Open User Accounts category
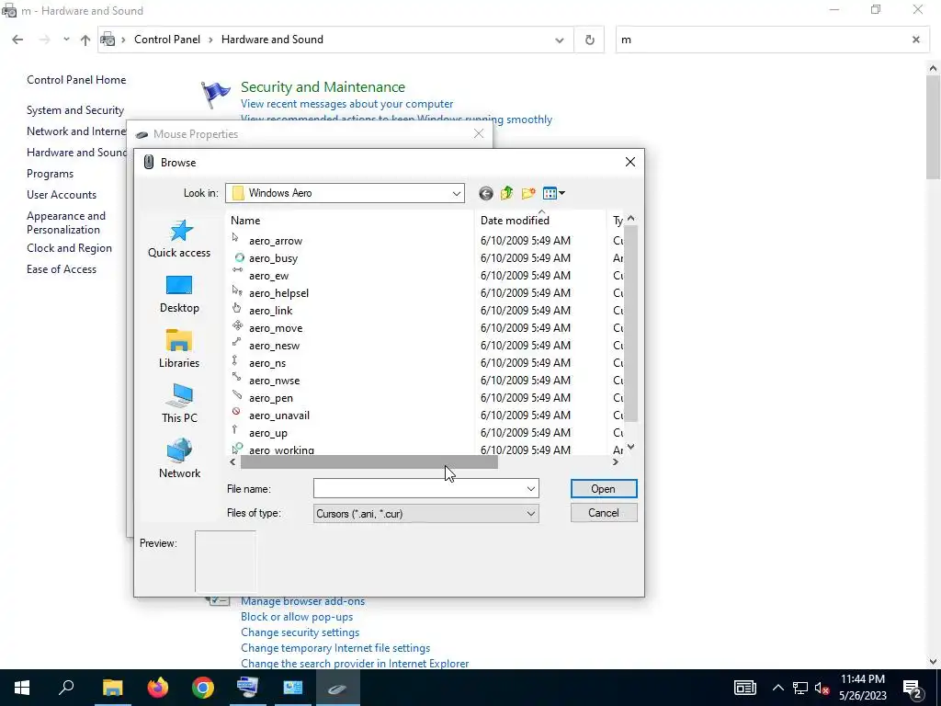The height and width of the screenshot is (706, 941). [62, 195]
